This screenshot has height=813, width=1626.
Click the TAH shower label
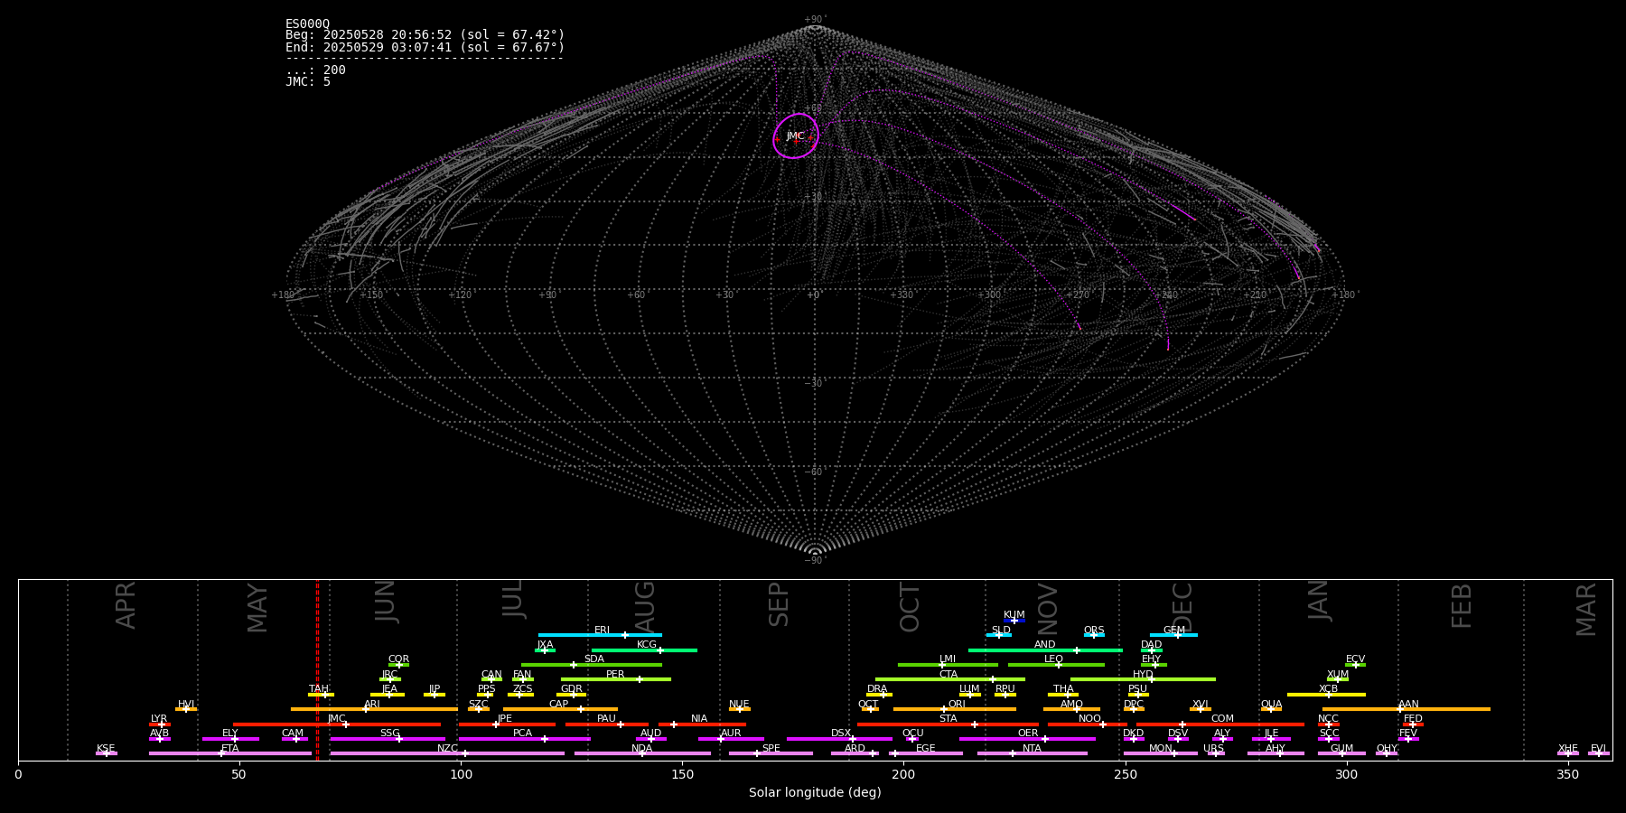(x=319, y=689)
